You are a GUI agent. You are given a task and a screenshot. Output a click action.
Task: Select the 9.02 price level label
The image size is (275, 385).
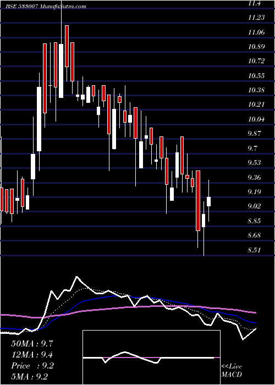point(255,206)
